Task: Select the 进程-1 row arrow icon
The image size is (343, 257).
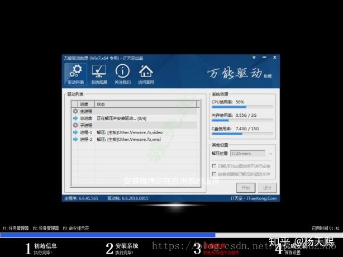Action: coord(75,132)
